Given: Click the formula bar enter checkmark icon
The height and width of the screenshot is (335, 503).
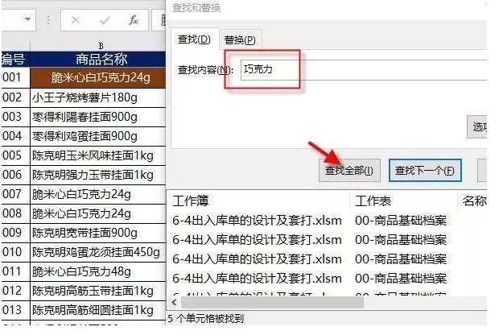Looking at the screenshot, I should pyautogui.click(x=105, y=18).
